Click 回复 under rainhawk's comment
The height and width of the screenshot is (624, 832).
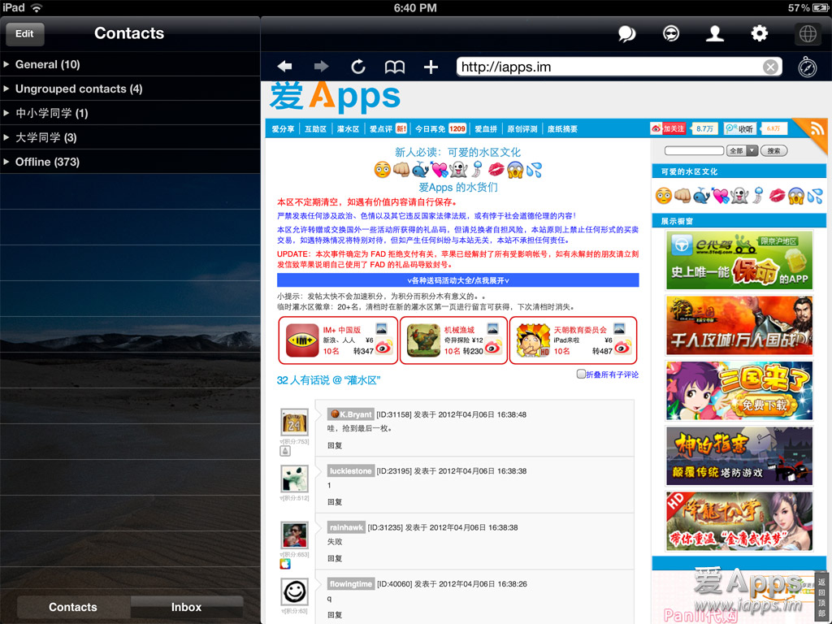[335, 558]
